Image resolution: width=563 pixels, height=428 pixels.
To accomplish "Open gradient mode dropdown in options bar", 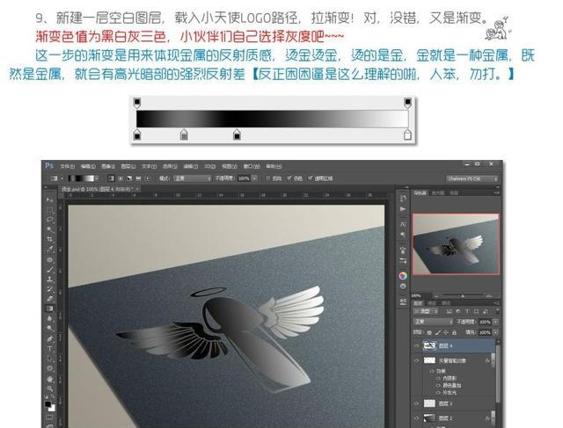I will coord(192,178).
